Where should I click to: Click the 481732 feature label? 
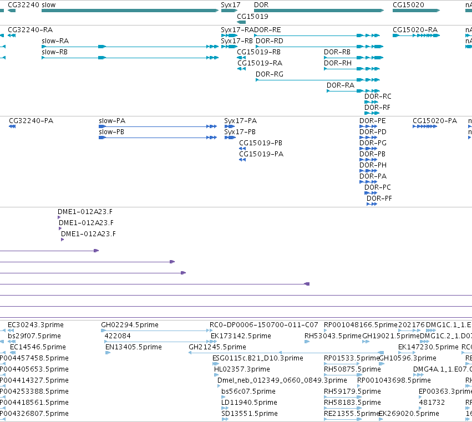pyautogui.click(x=432, y=403)
